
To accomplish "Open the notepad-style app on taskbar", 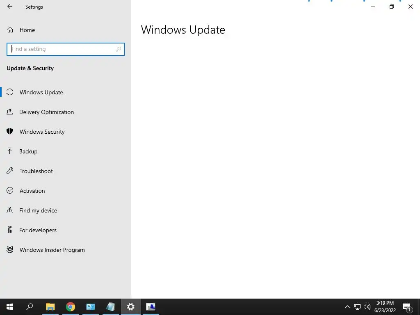I will [x=110, y=307].
